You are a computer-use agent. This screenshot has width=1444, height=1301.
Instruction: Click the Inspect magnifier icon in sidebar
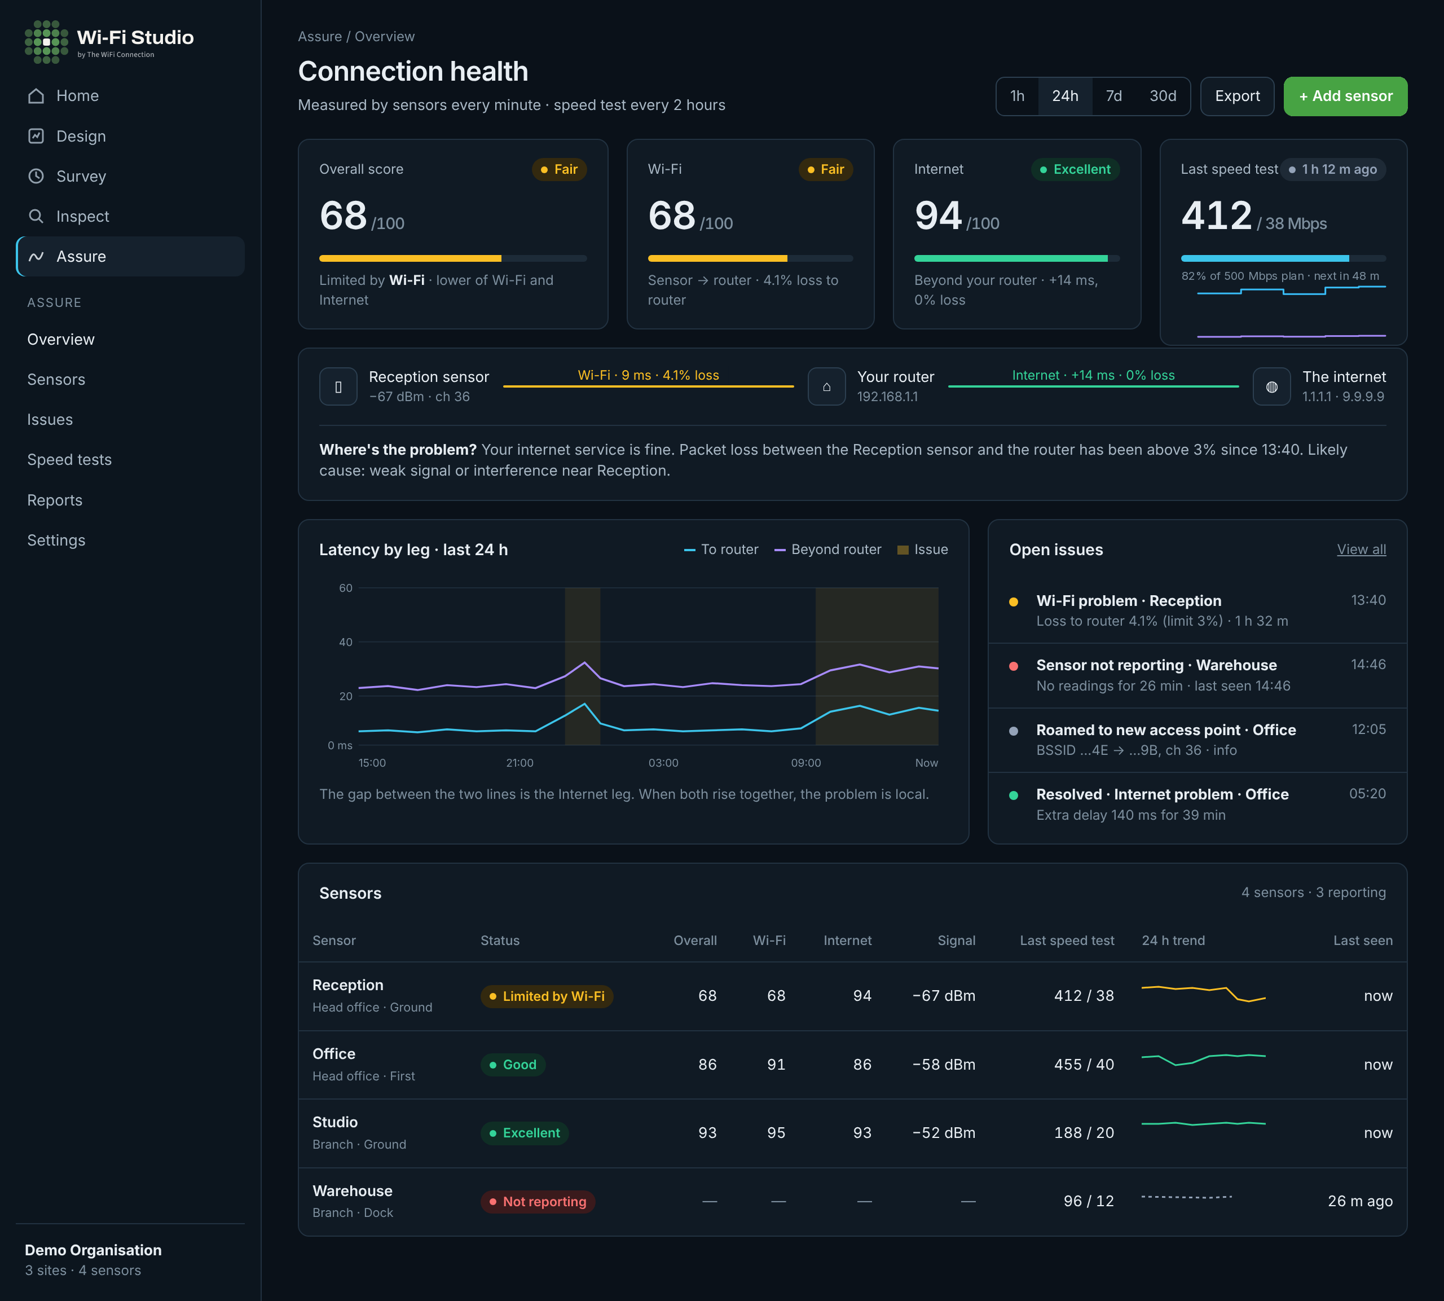[x=37, y=216]
